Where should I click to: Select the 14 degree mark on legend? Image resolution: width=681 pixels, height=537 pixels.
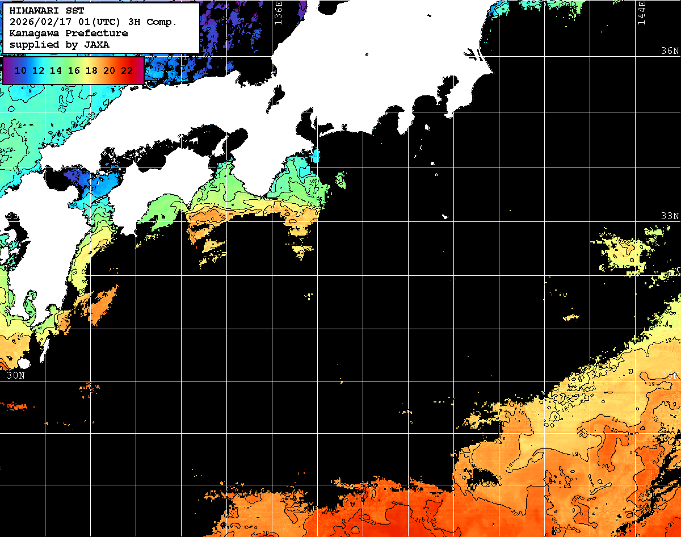click(x=56, y=70)
